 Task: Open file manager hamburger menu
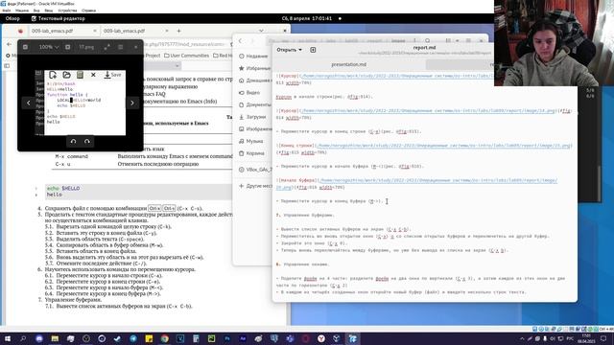[468, 40]
